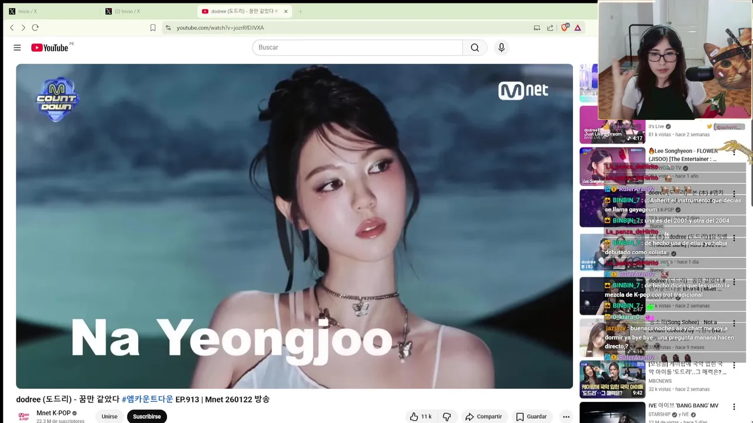Open picture-in-picture icon in address bar

point(537,28)
